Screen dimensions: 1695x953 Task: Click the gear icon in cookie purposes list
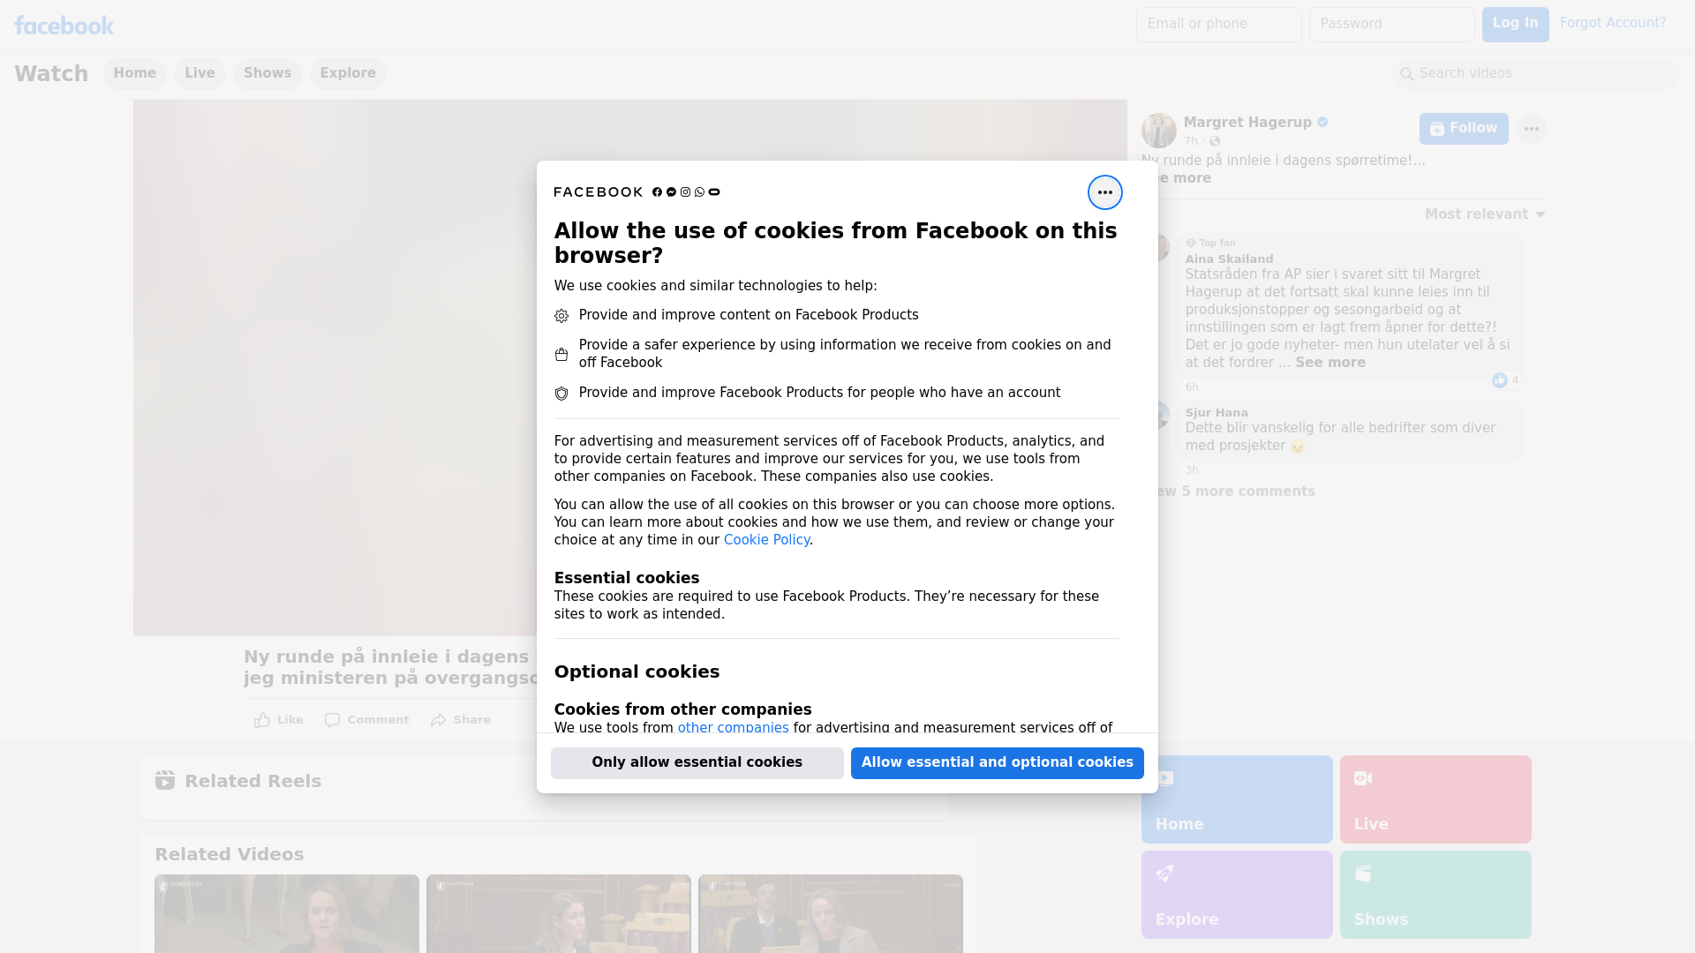click(561, 316)
